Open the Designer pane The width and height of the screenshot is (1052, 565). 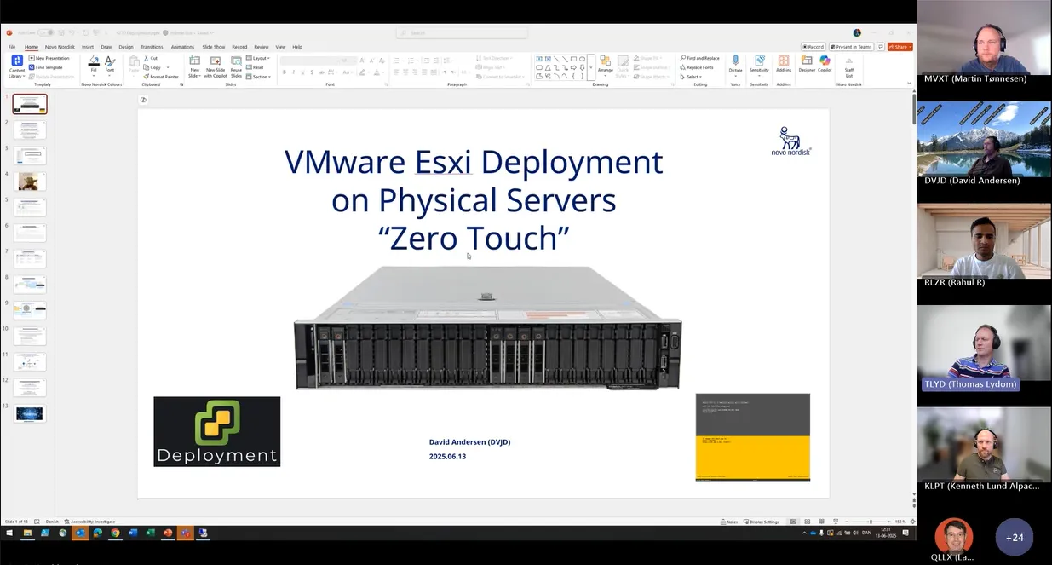click(x=806, y=63)
